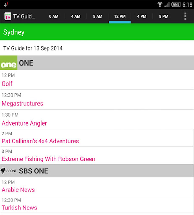Switch to the 0 AM tab
194x215 pixels.
click(54, 16)
